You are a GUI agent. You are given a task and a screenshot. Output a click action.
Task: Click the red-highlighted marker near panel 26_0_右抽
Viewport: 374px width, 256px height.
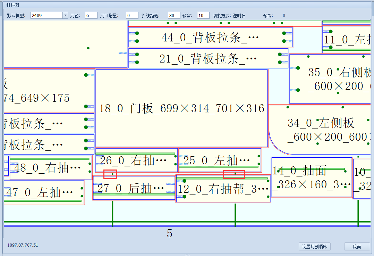click(x=110, y=175)
